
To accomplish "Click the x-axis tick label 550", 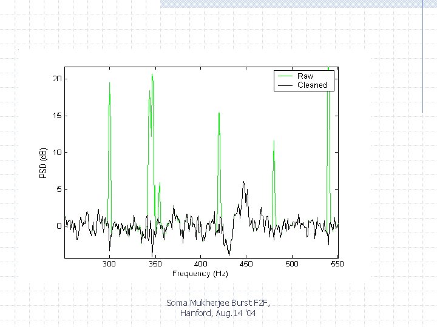I will pos(337,263).
